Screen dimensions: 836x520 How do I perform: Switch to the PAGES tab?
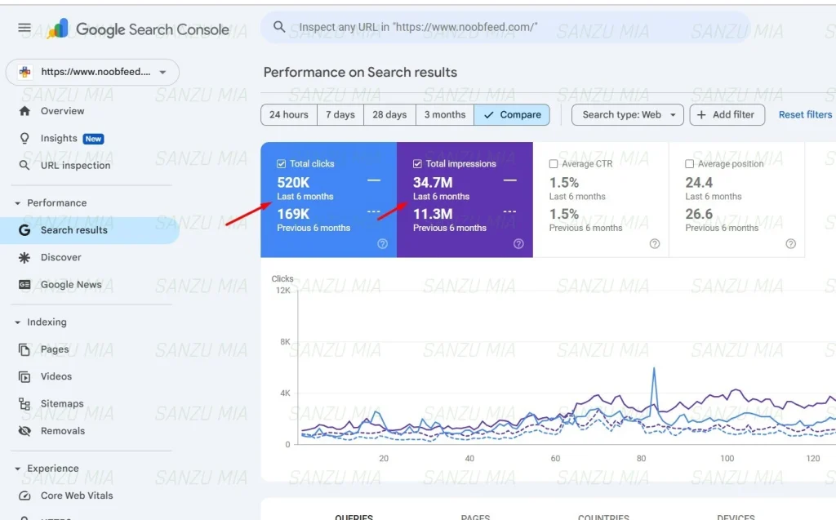coord(476,515)
